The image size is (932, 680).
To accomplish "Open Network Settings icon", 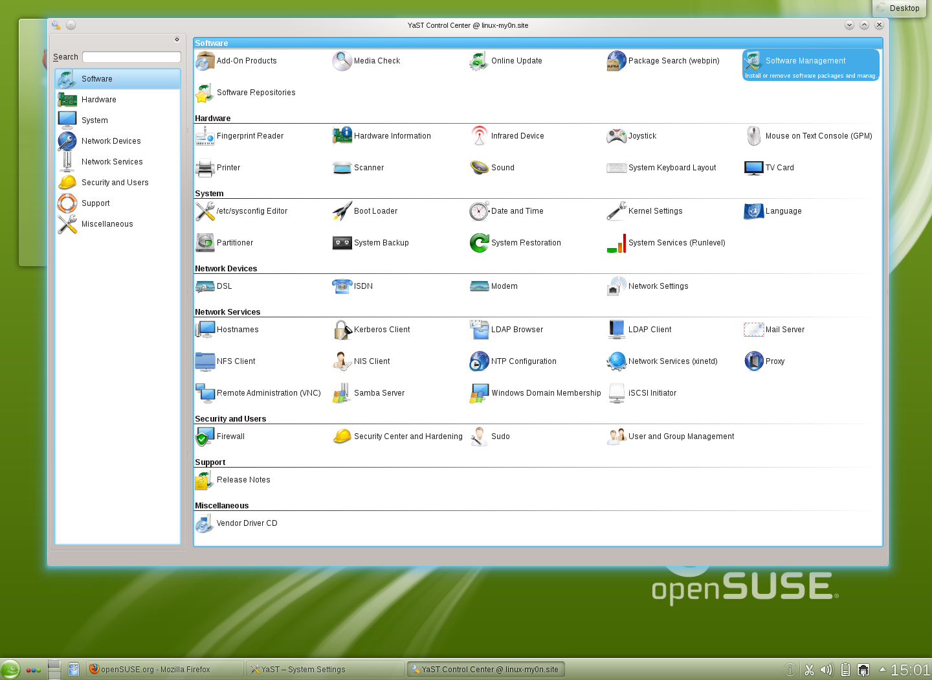I will point(617,286).
